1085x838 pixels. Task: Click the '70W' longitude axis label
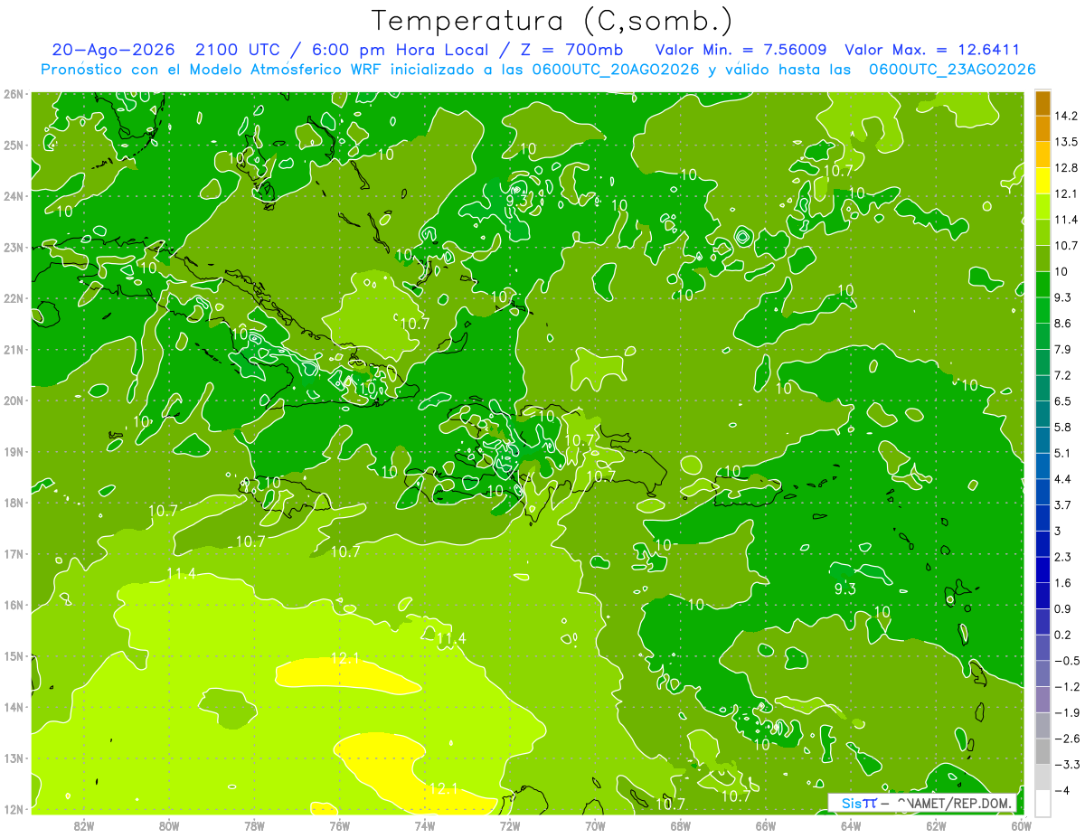point(595,826)
